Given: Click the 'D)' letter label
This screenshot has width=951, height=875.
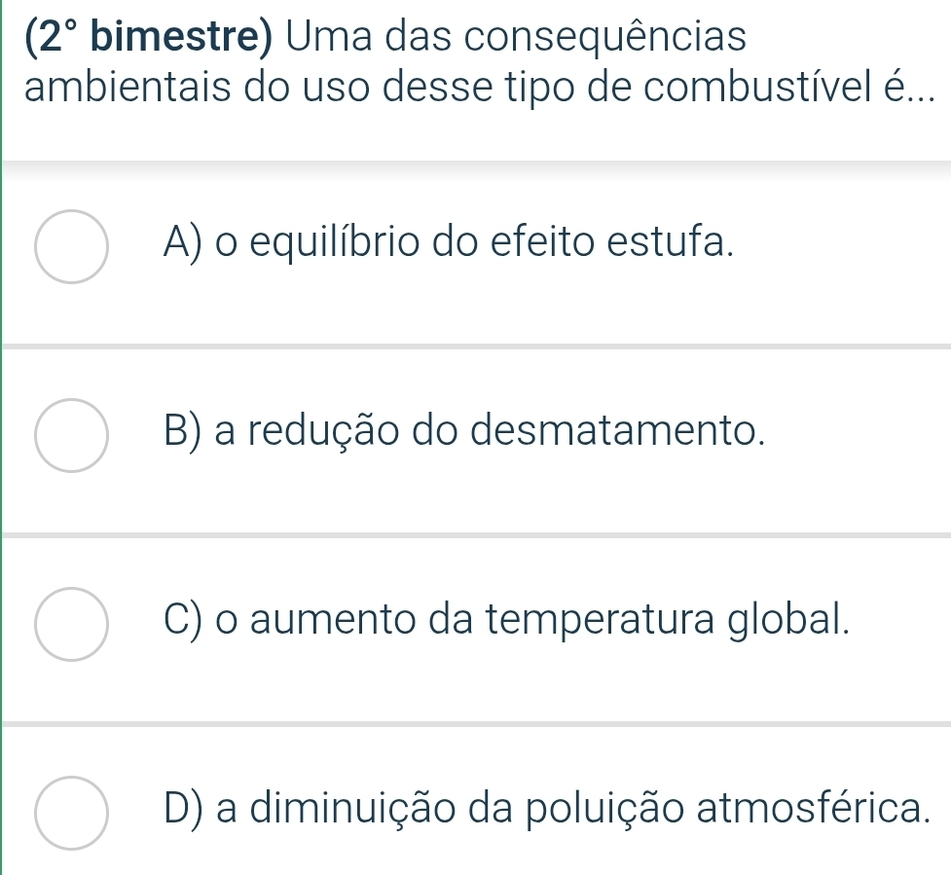Looking at the screenshot, I should click(x=183, y=807).
